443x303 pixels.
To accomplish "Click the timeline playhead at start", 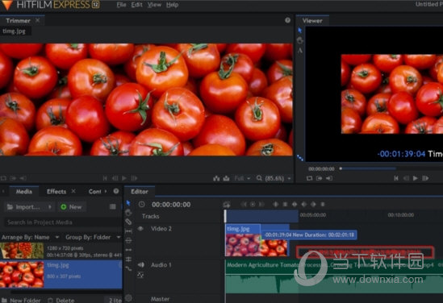I will [x=225, y=216].
